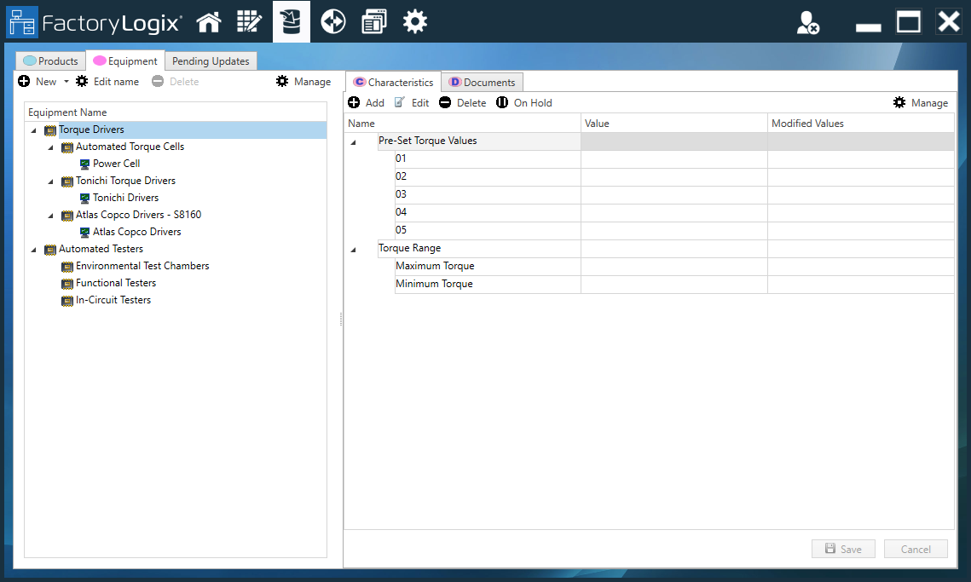Collapse the Automated Torque Cells node
This screenshot has width=971, height=582.
click(x=51, y=147)
